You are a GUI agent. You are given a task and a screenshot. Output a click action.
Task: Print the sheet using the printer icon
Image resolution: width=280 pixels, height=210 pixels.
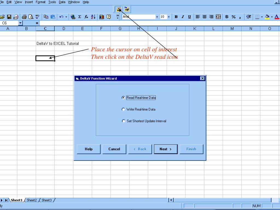24,17
